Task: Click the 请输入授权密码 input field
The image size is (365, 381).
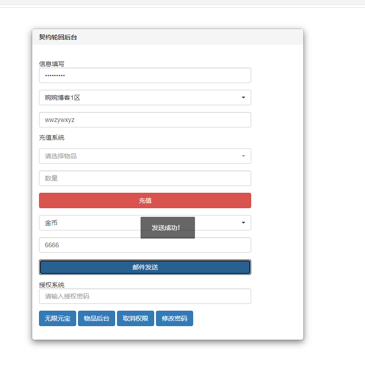Action: click(145, 296)
